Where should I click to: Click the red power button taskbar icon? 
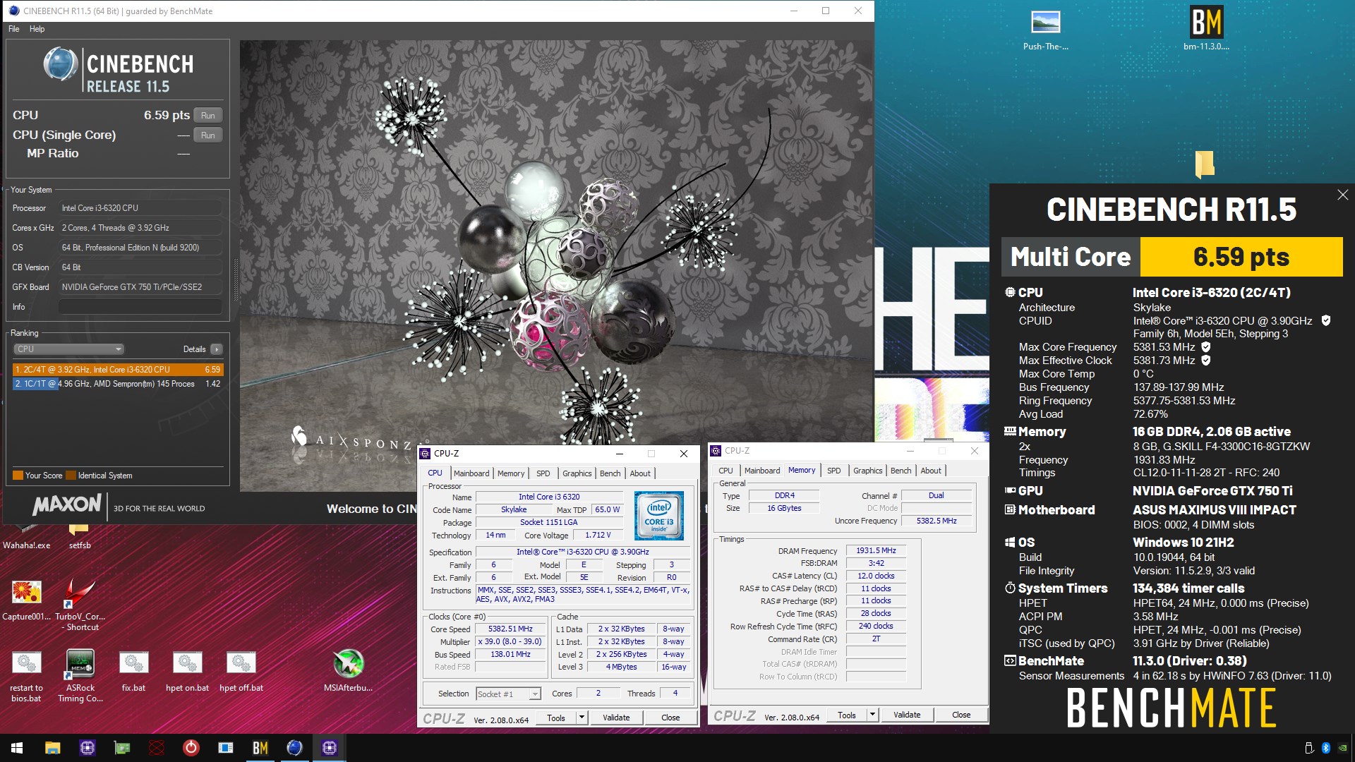tap(191, 748)
